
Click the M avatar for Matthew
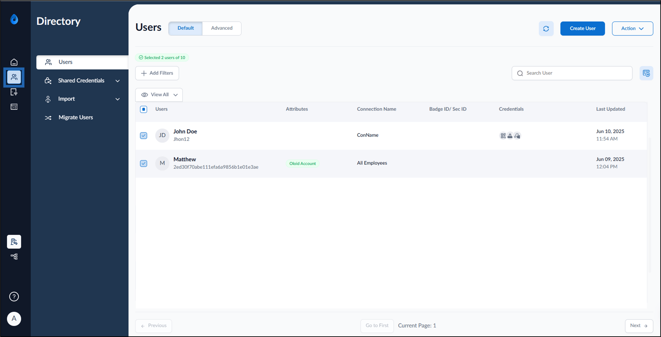coord(162,163)
